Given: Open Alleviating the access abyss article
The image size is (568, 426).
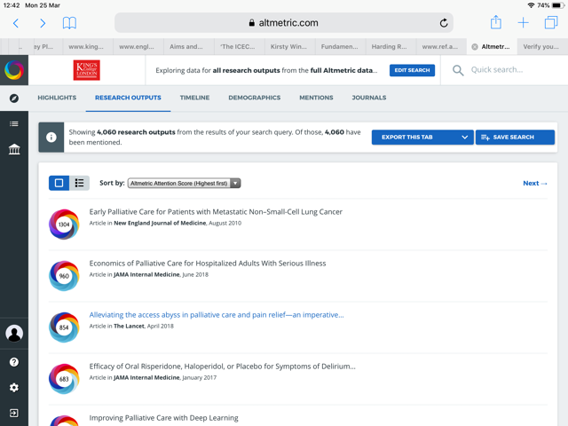Looking at the screenshot, I should coord(217,315).
